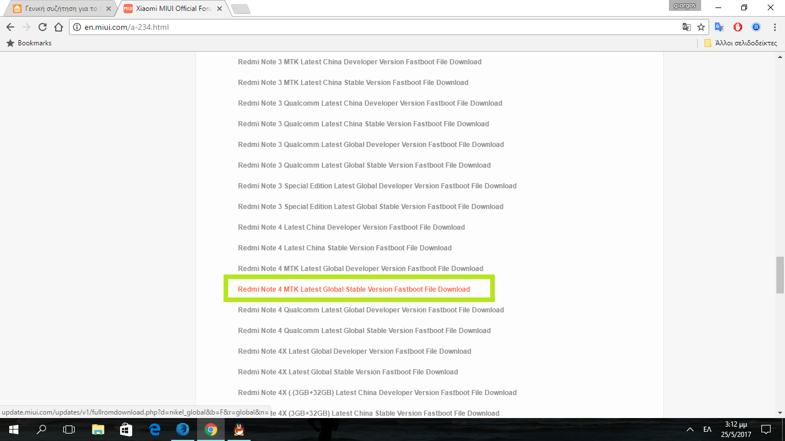Bookmark this page with the star icon
785x441 pixels.
pyautogui.click(x=701, y=27)
